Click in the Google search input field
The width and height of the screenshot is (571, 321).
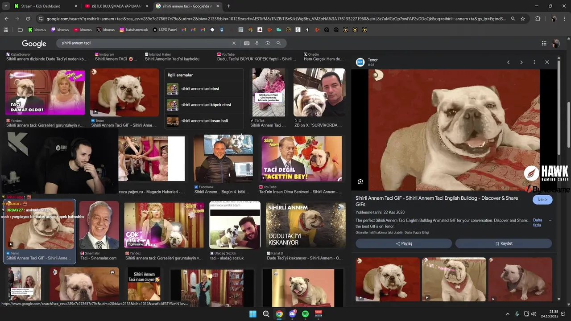pyautogui.click(x=145, y=43)
